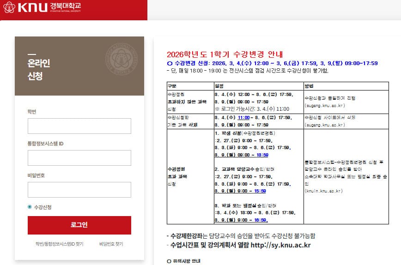
Task: Select the 수강신청 radio button
Action: [30, 207]
